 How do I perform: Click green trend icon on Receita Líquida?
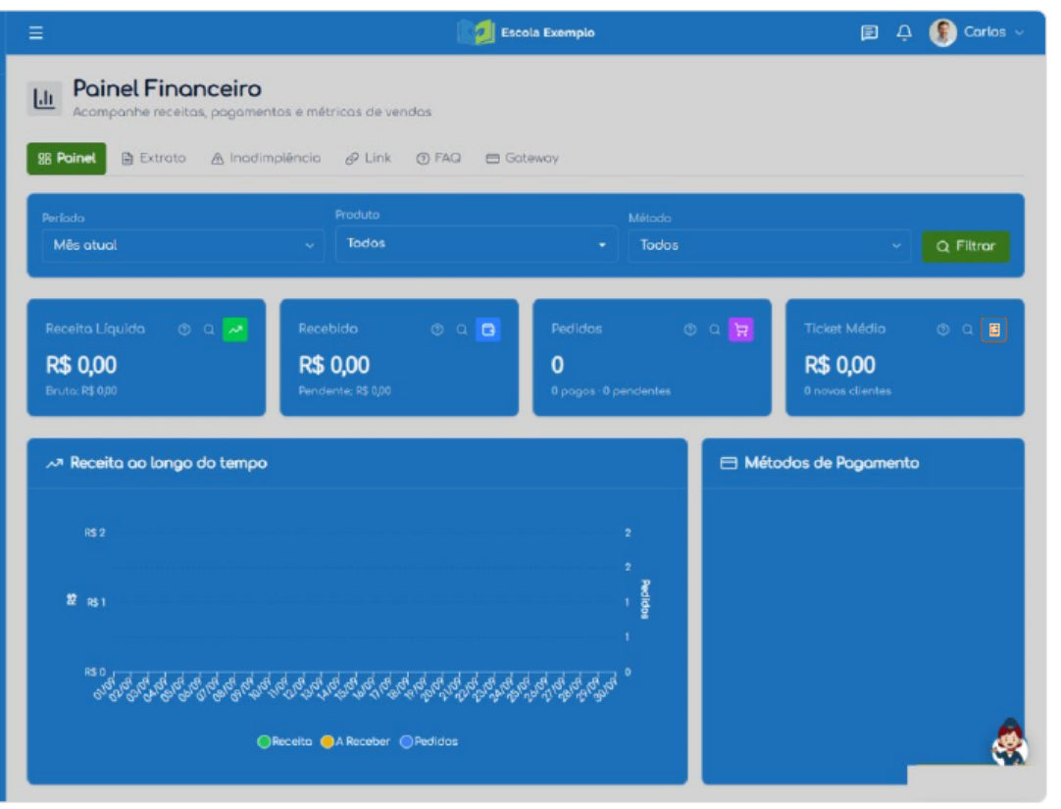coord(234,329)
